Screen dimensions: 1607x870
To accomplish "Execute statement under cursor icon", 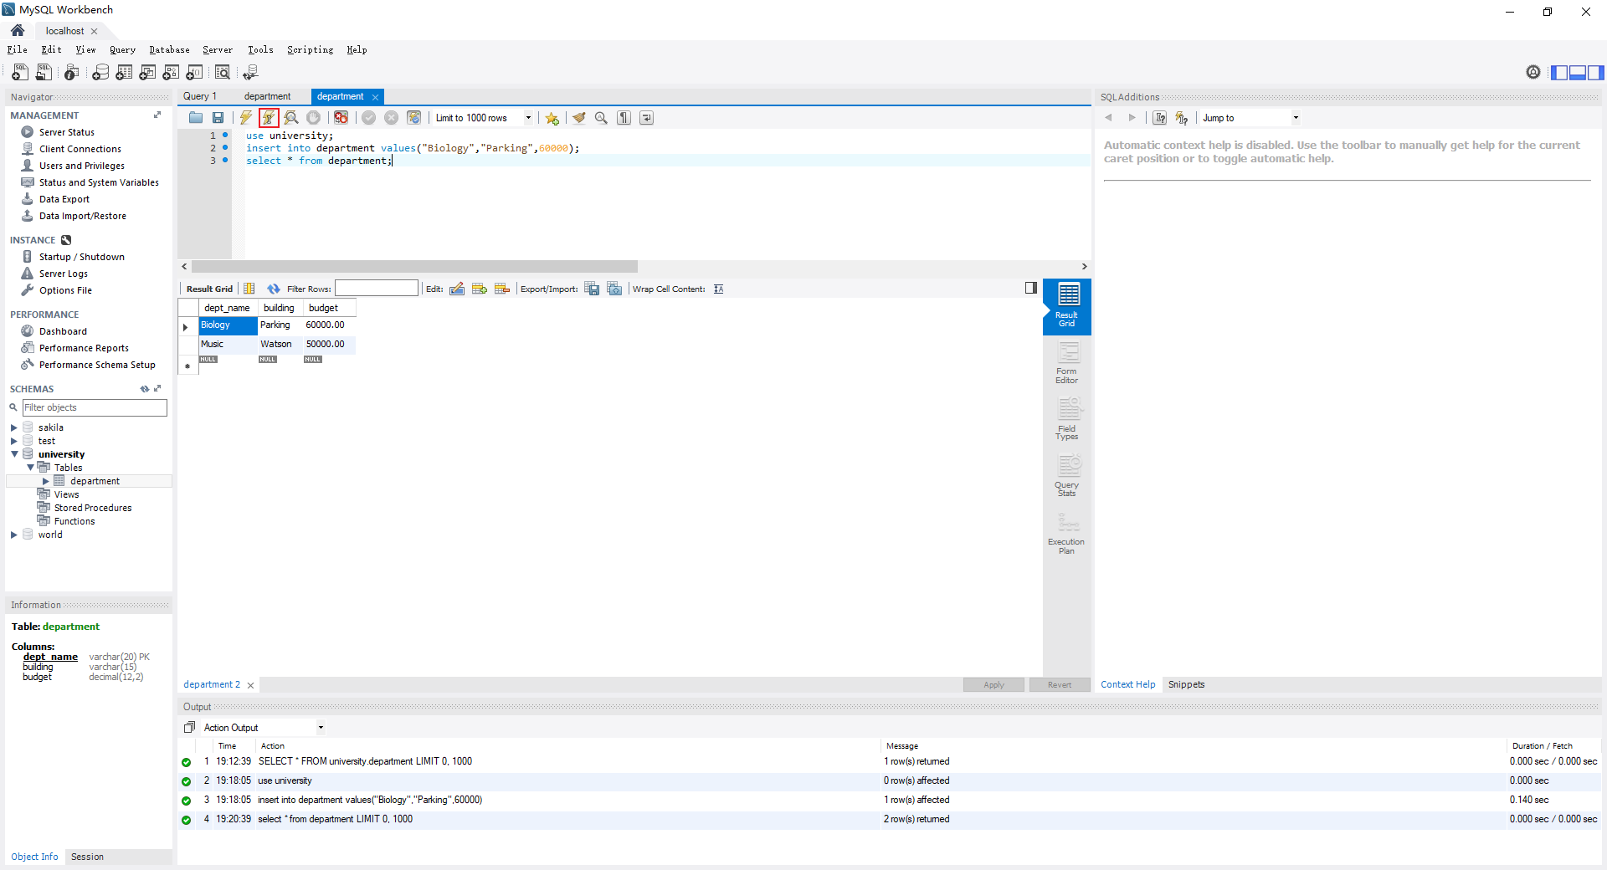I will 269,118.
